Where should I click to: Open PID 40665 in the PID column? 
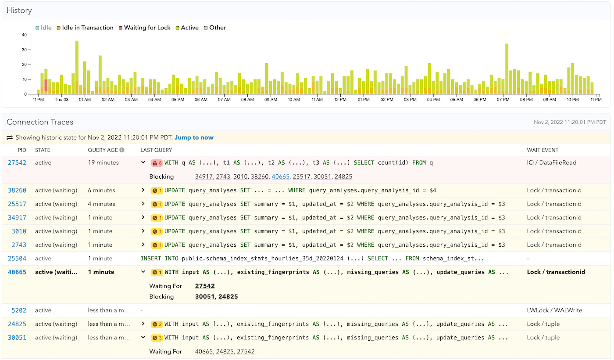[17, 272]
